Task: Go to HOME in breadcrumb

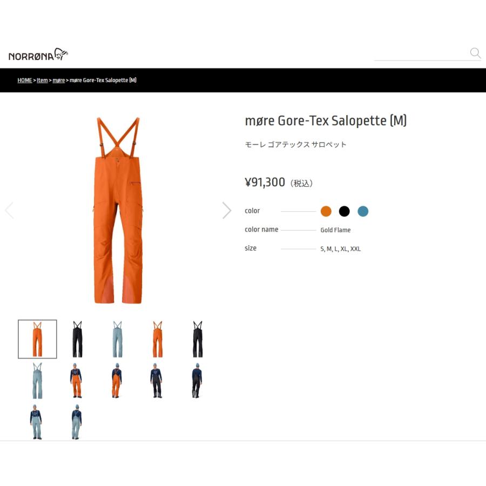Action: tap(25, 80)
